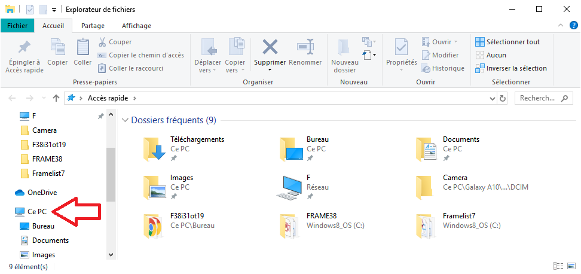581x274 pixels.
Task: Click Coller le raccourci
Action: pos(131,68)
